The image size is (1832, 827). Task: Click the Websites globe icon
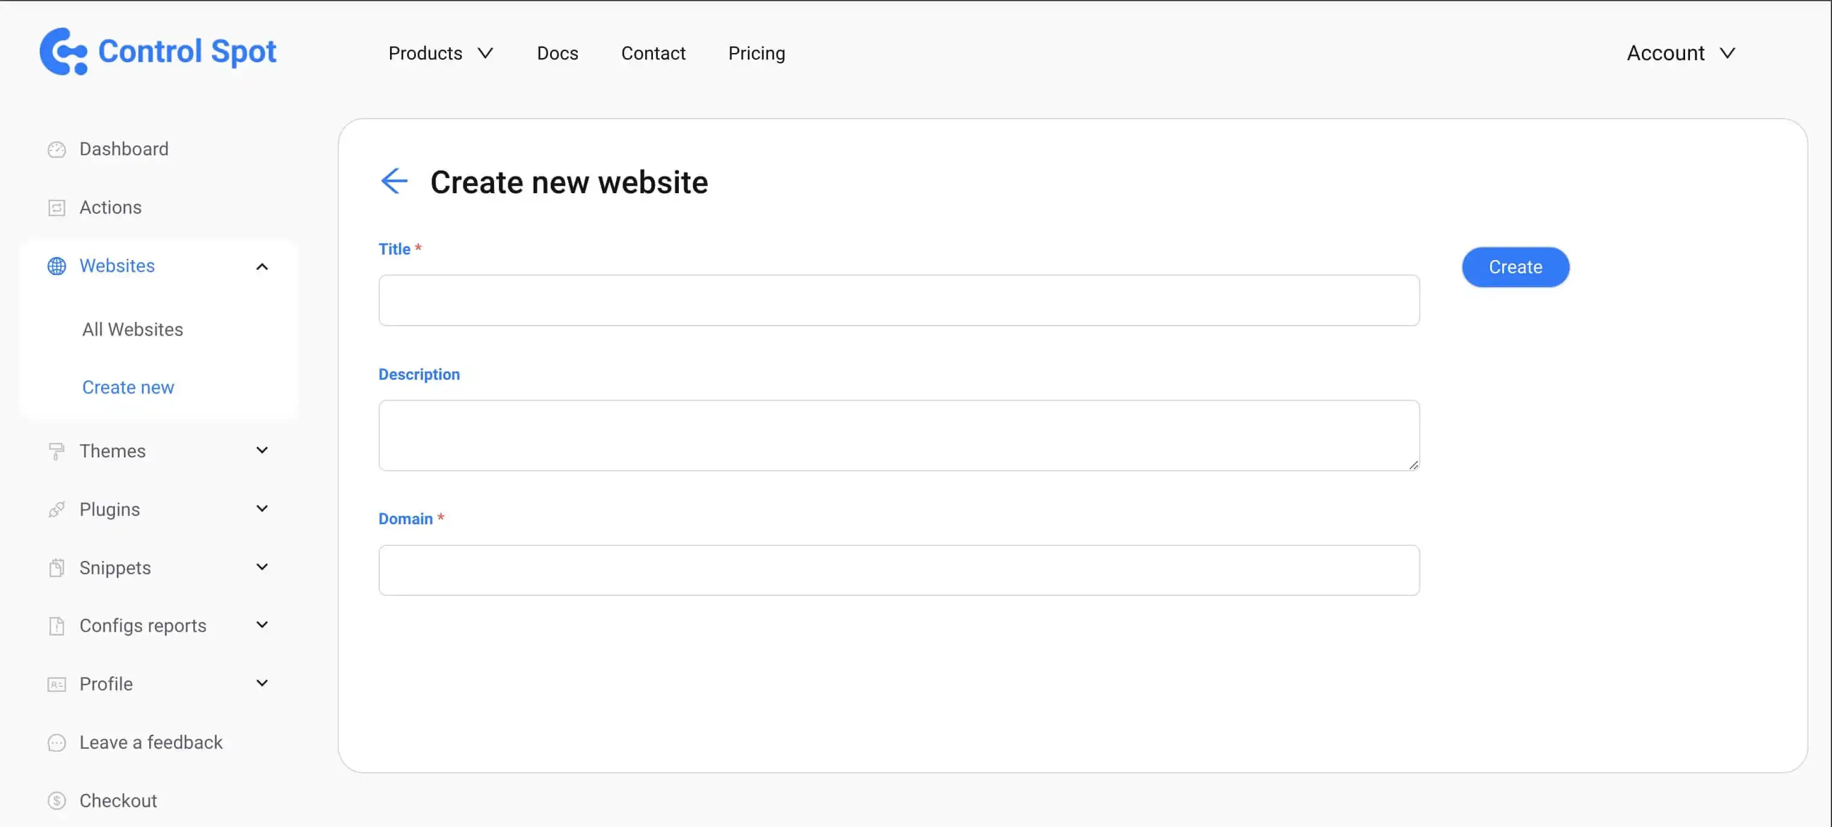[56, 266]
